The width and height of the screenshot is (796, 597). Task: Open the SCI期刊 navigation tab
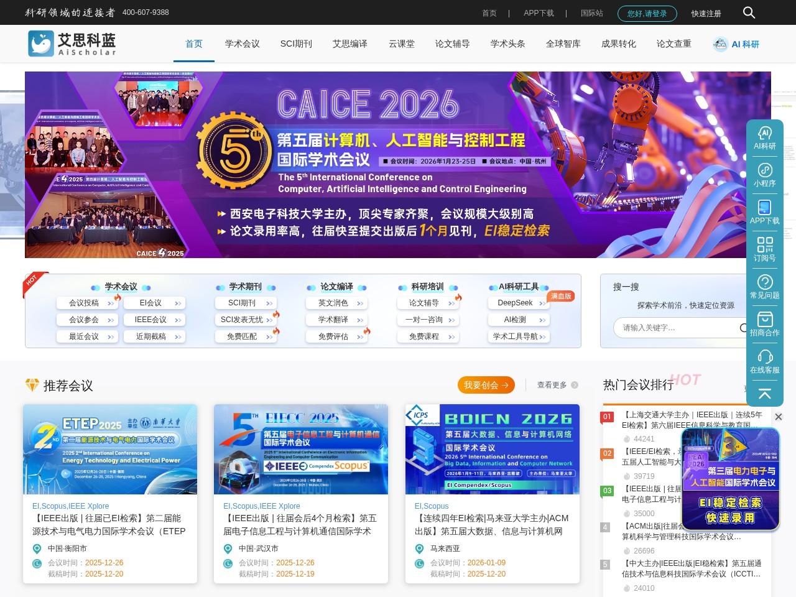(296, 44)
